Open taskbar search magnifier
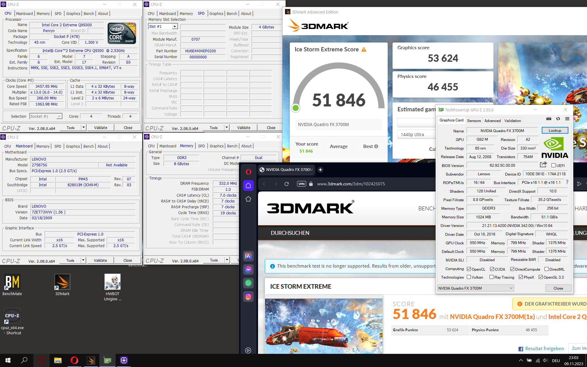Viewport: 587px width, 367px height. [x=24, y=361]
